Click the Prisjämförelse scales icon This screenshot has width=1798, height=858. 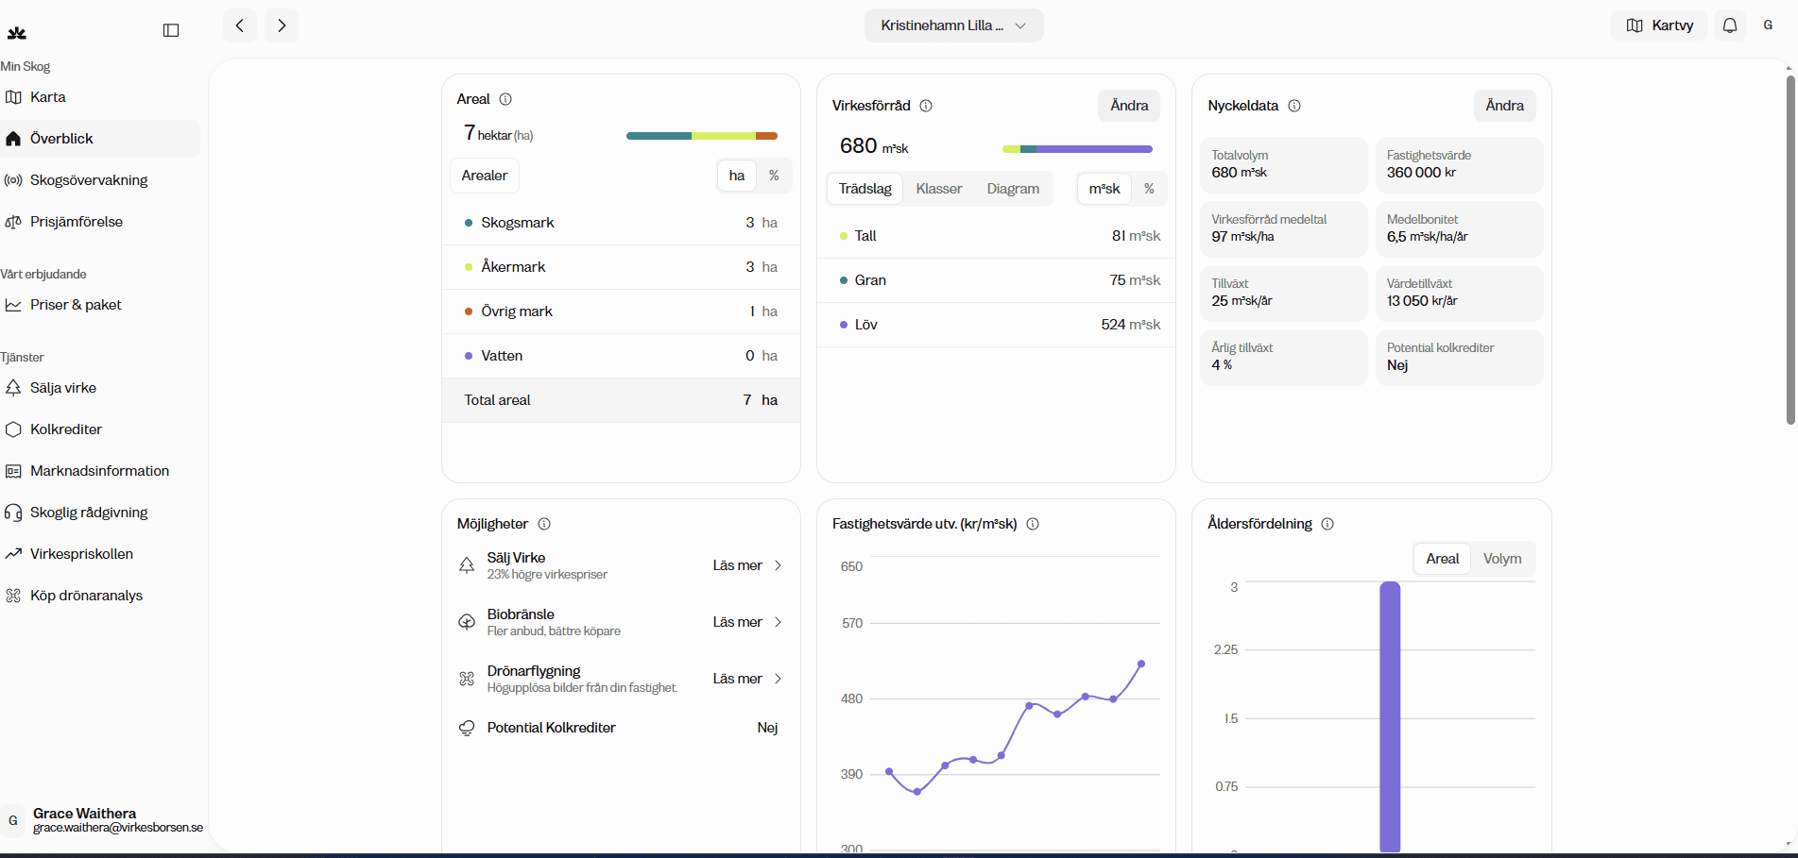pyautogui.click(x=13, y=222)
